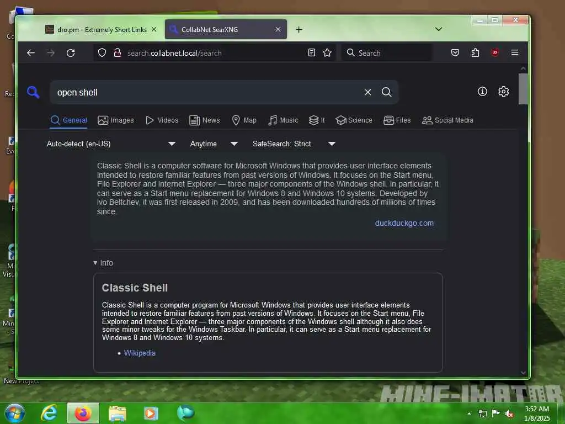The width and height of the screenshot is (565, 424).
Task: Show hidden system tray icons
Action: 469,414
